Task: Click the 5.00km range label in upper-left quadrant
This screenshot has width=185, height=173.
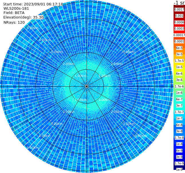Action: (33, 28)
